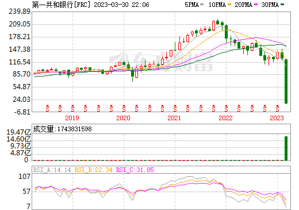Click the red S marker directly above 2023

[x=277, y=108]
